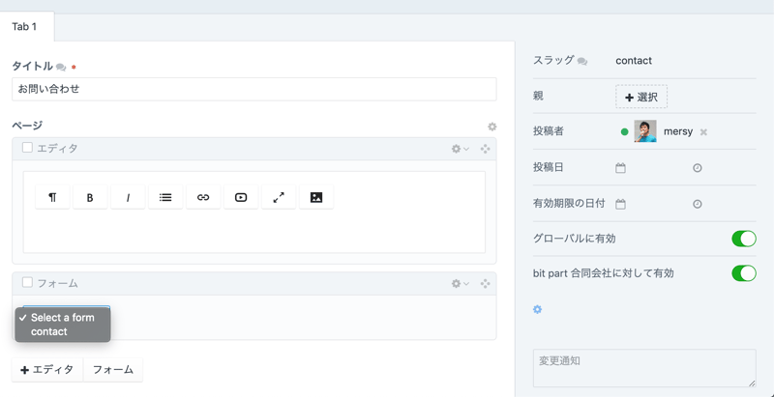Insert a video with the video icon
This screenshot has width=774, height=397.
pos(241,197)
